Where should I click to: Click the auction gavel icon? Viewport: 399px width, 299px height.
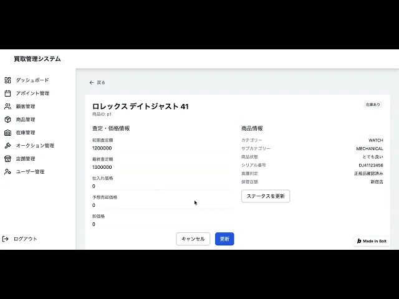7,145
